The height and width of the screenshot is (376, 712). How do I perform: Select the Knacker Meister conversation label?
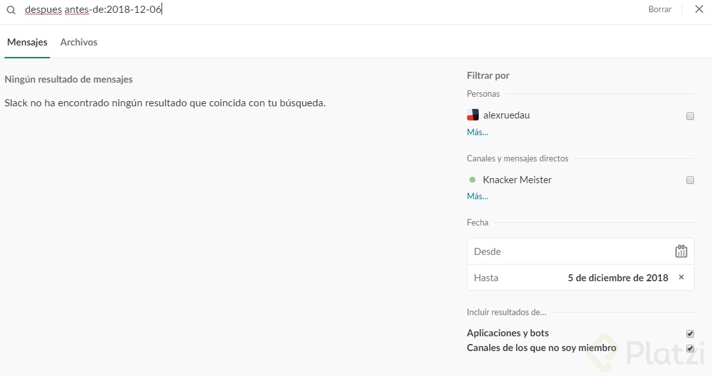pos(517,180)
